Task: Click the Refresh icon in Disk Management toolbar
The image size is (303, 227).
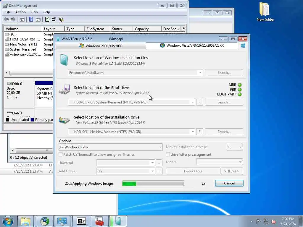Action: click(47, 19)
